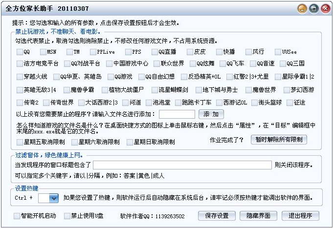The width and height of the screenshot is (334, 229).
Task: Maximize the parent helper window
Action: tap(314, 9)
